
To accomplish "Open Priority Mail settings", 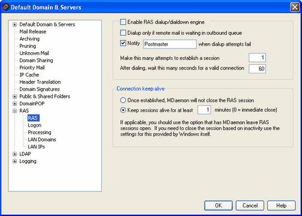I will click(x=32, y=68).
